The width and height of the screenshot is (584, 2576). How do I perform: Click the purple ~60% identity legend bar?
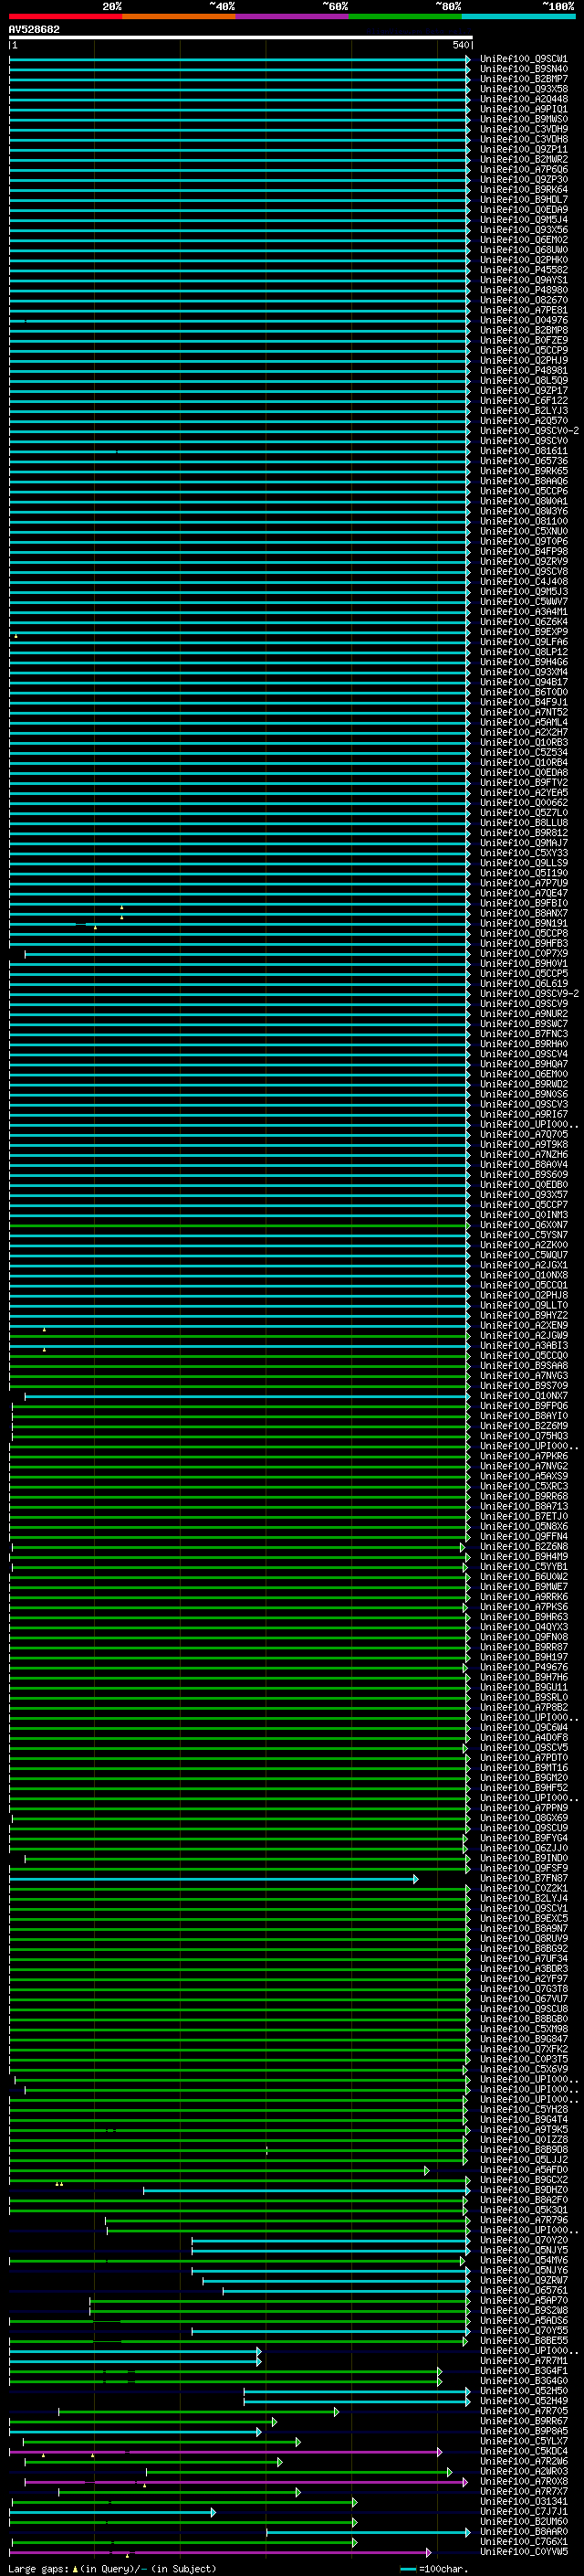point(291,16)
